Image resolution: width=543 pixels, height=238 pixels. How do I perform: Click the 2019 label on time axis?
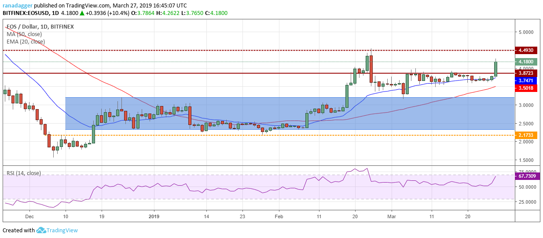154,216
